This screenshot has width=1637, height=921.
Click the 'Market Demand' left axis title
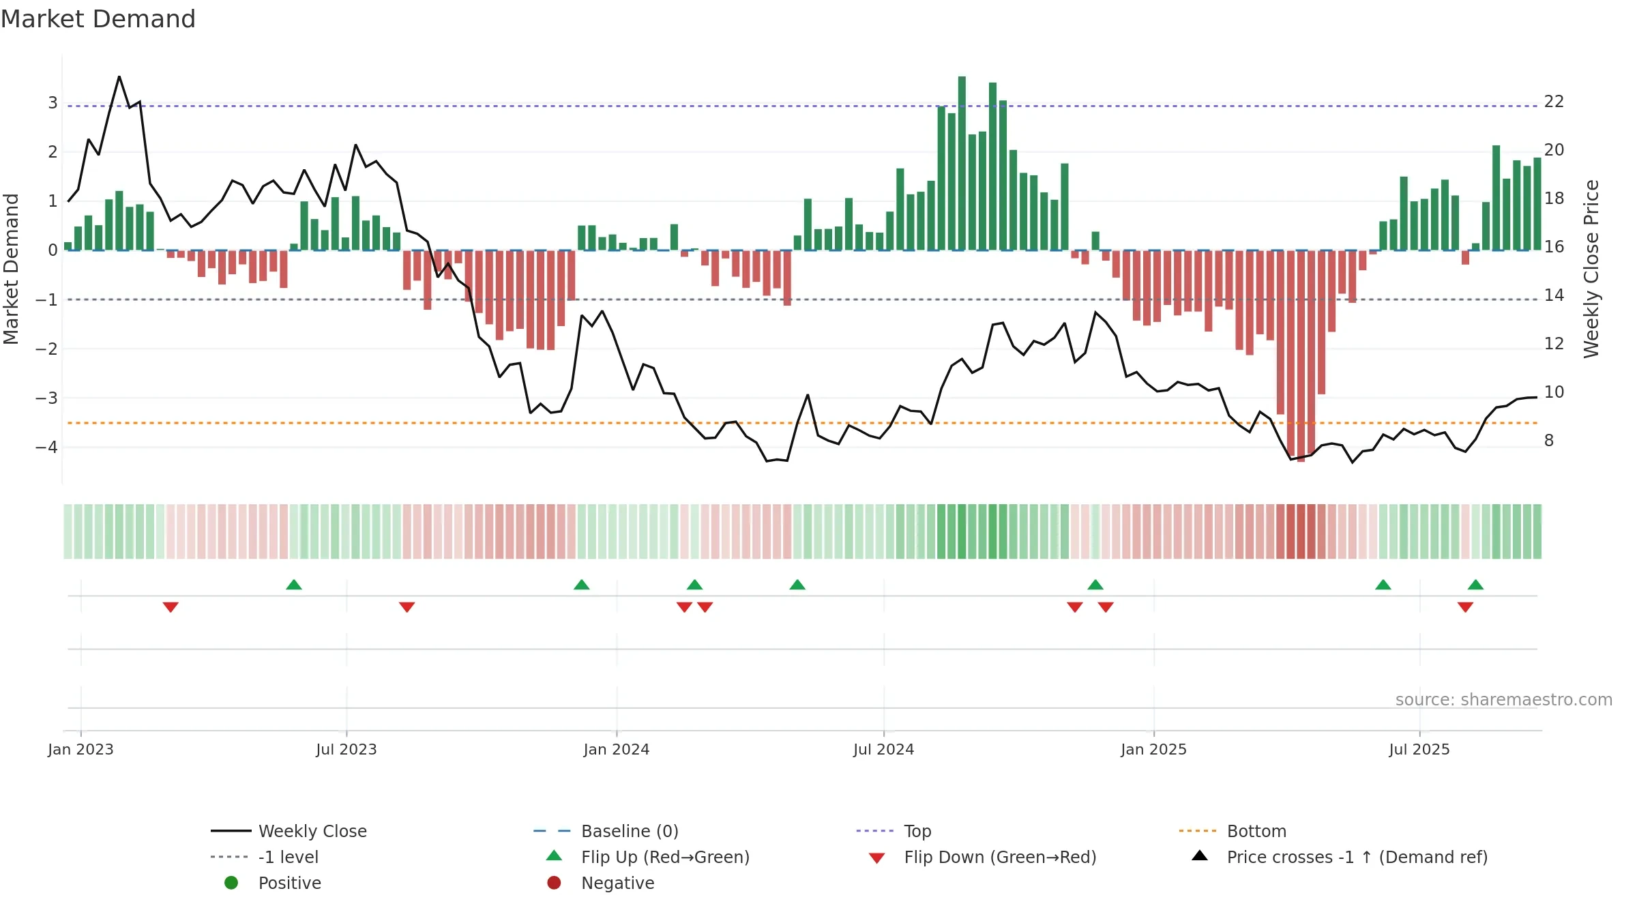pos(11,269)
